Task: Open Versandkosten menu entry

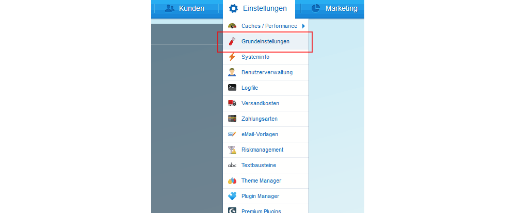Action: coord(266,103)
